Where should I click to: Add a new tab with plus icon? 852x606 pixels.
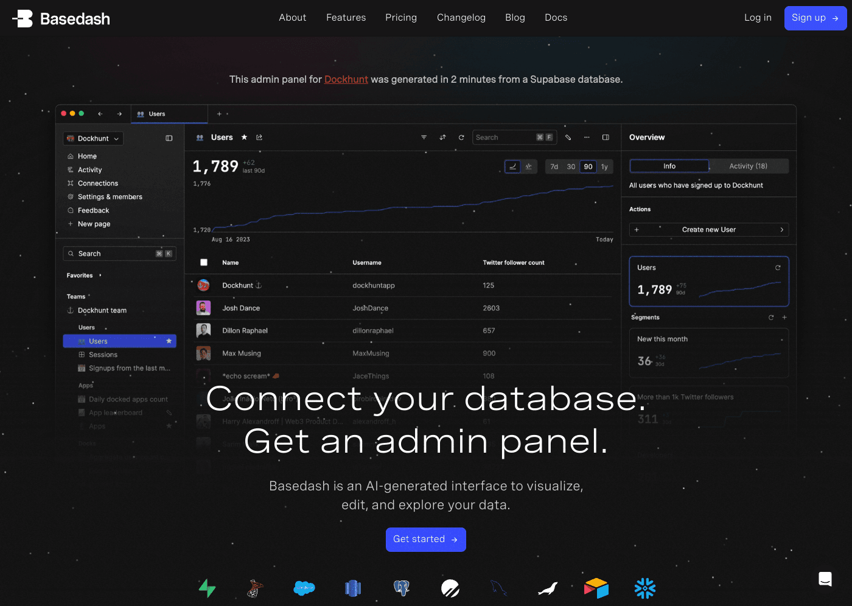coord(219,114)
